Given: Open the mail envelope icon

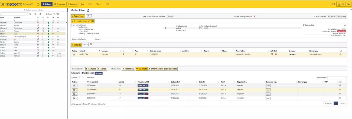Looking at the screenshot, I should pos(90,4).
